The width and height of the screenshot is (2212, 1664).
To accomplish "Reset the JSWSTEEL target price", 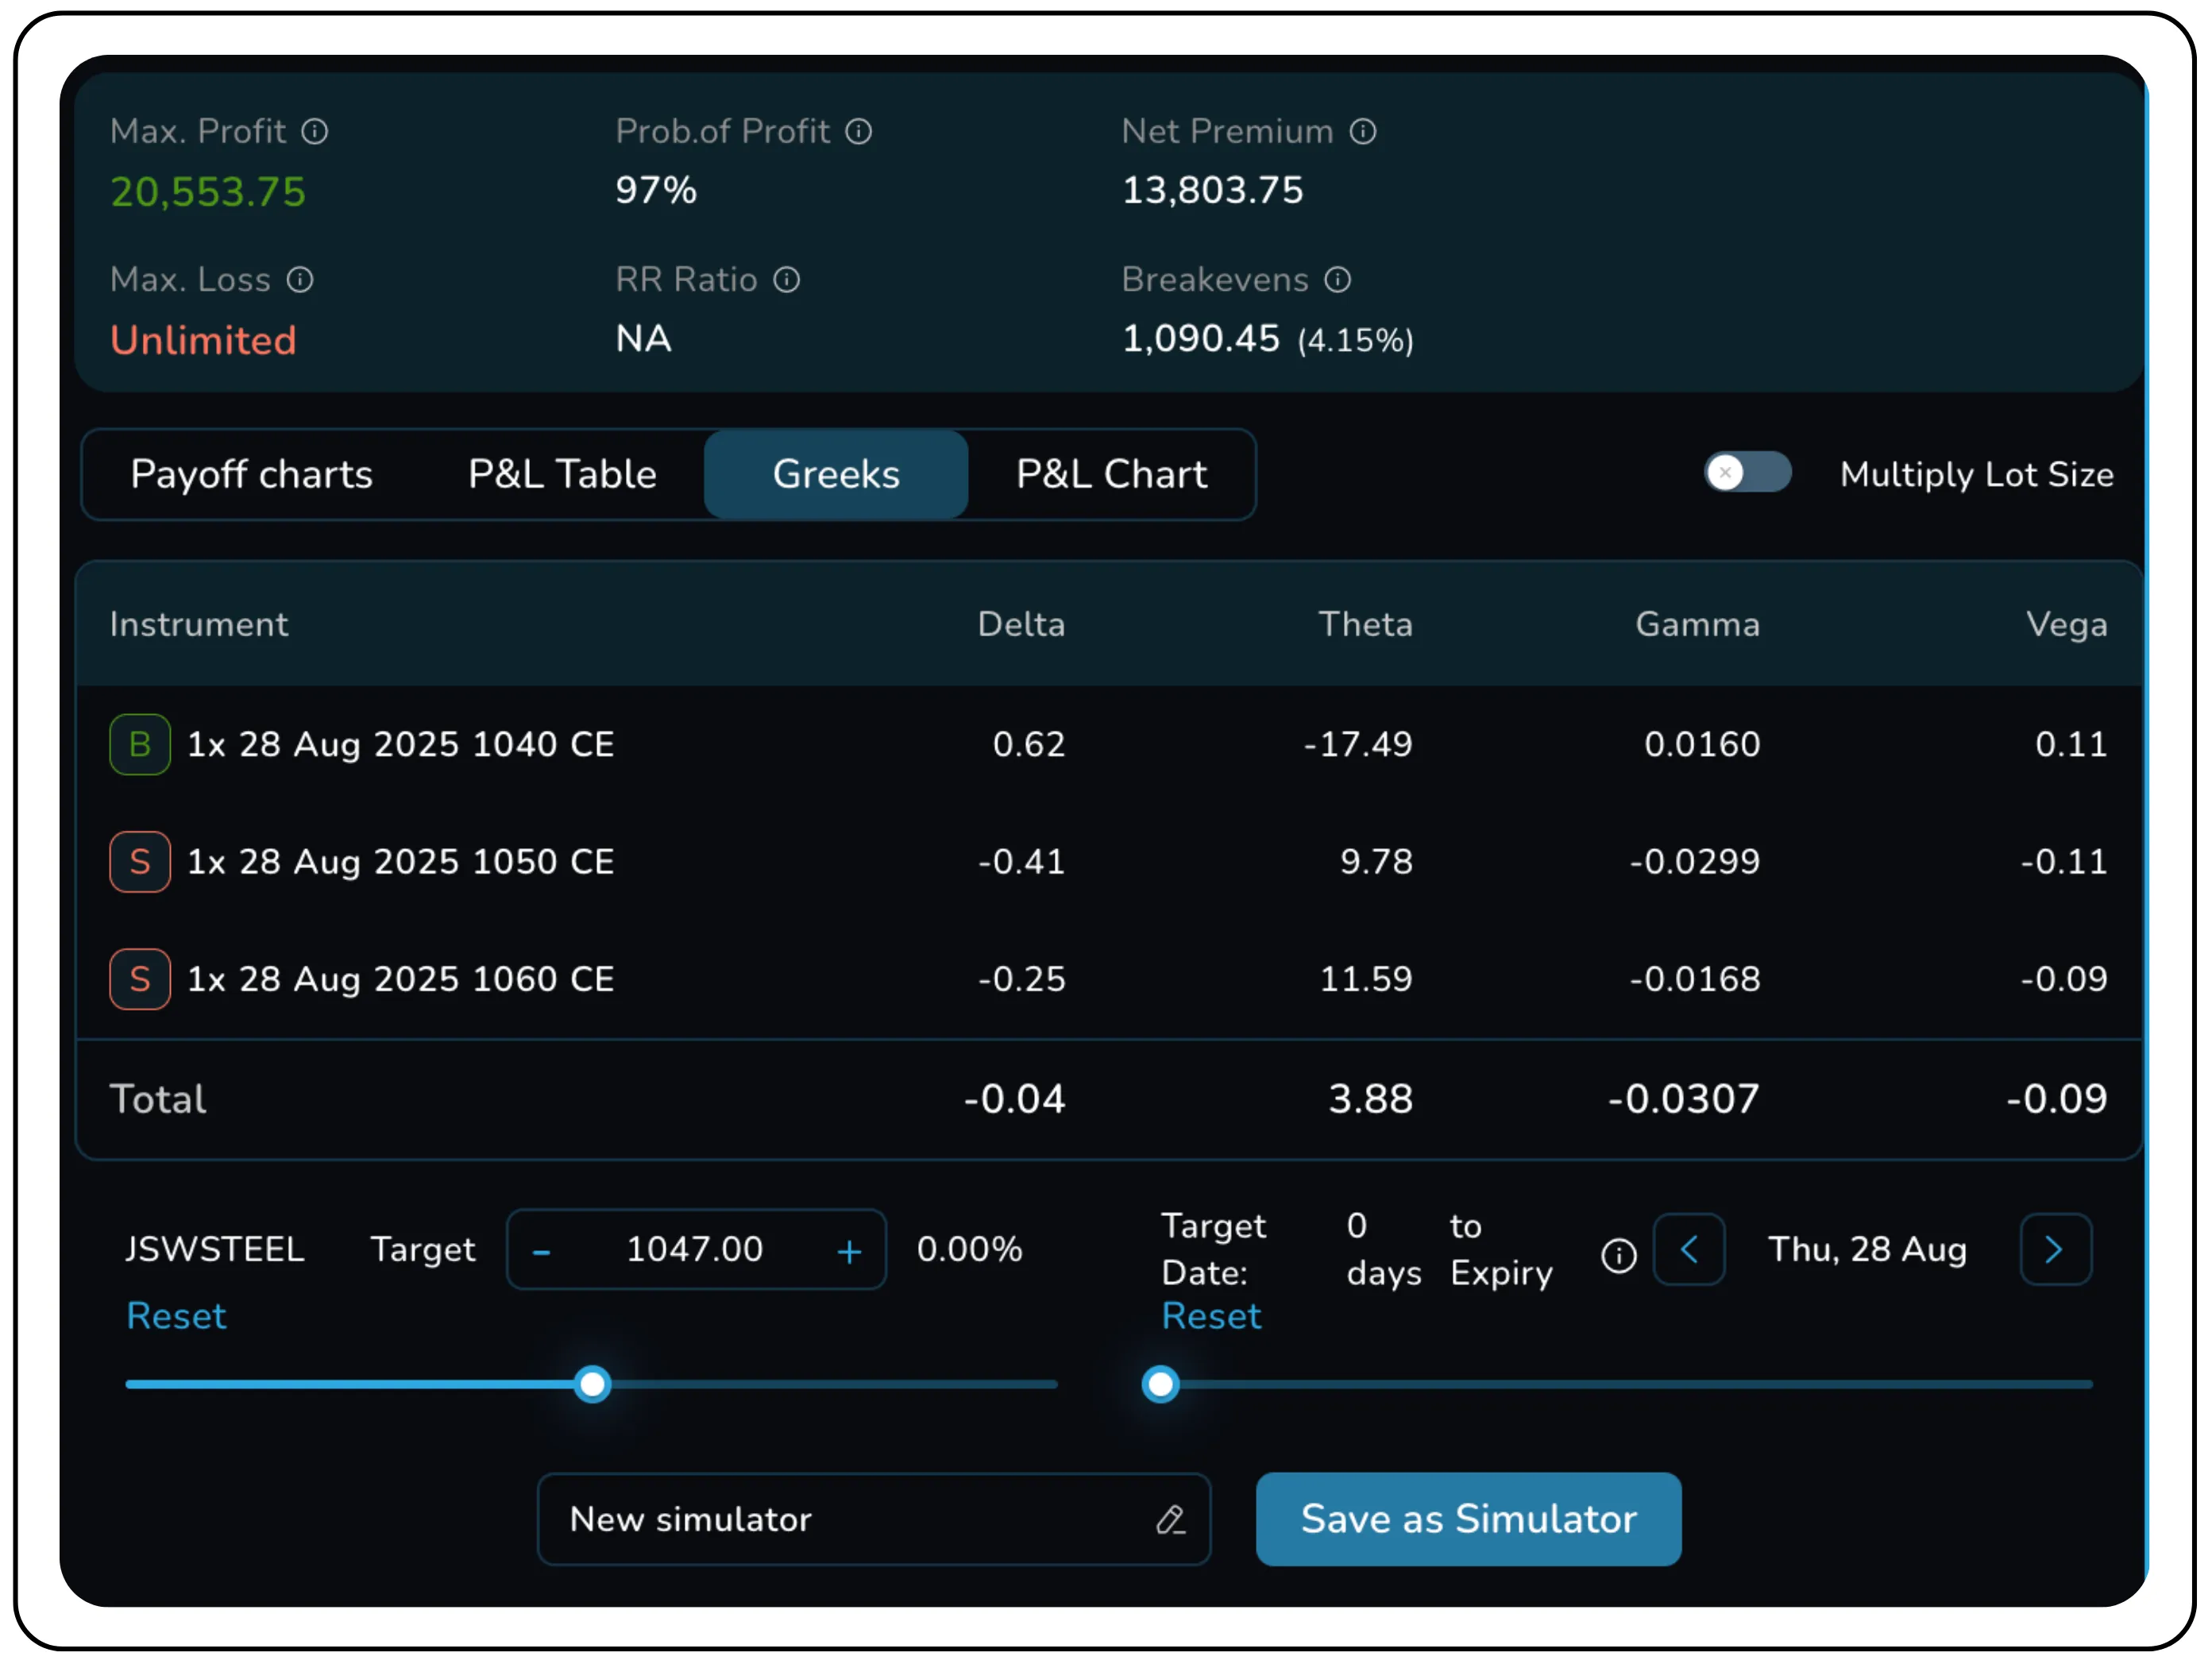I will [x=176, y=1316].
